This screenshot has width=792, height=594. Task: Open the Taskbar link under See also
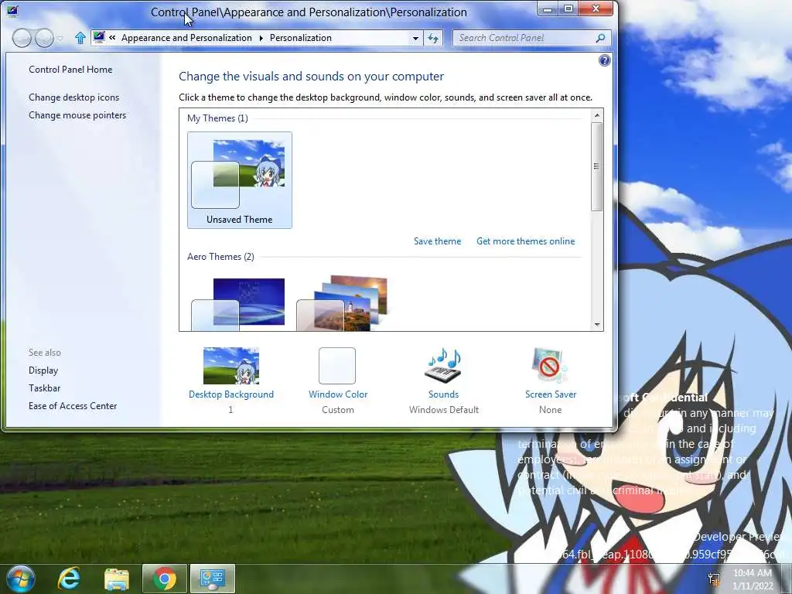[44, 388]
